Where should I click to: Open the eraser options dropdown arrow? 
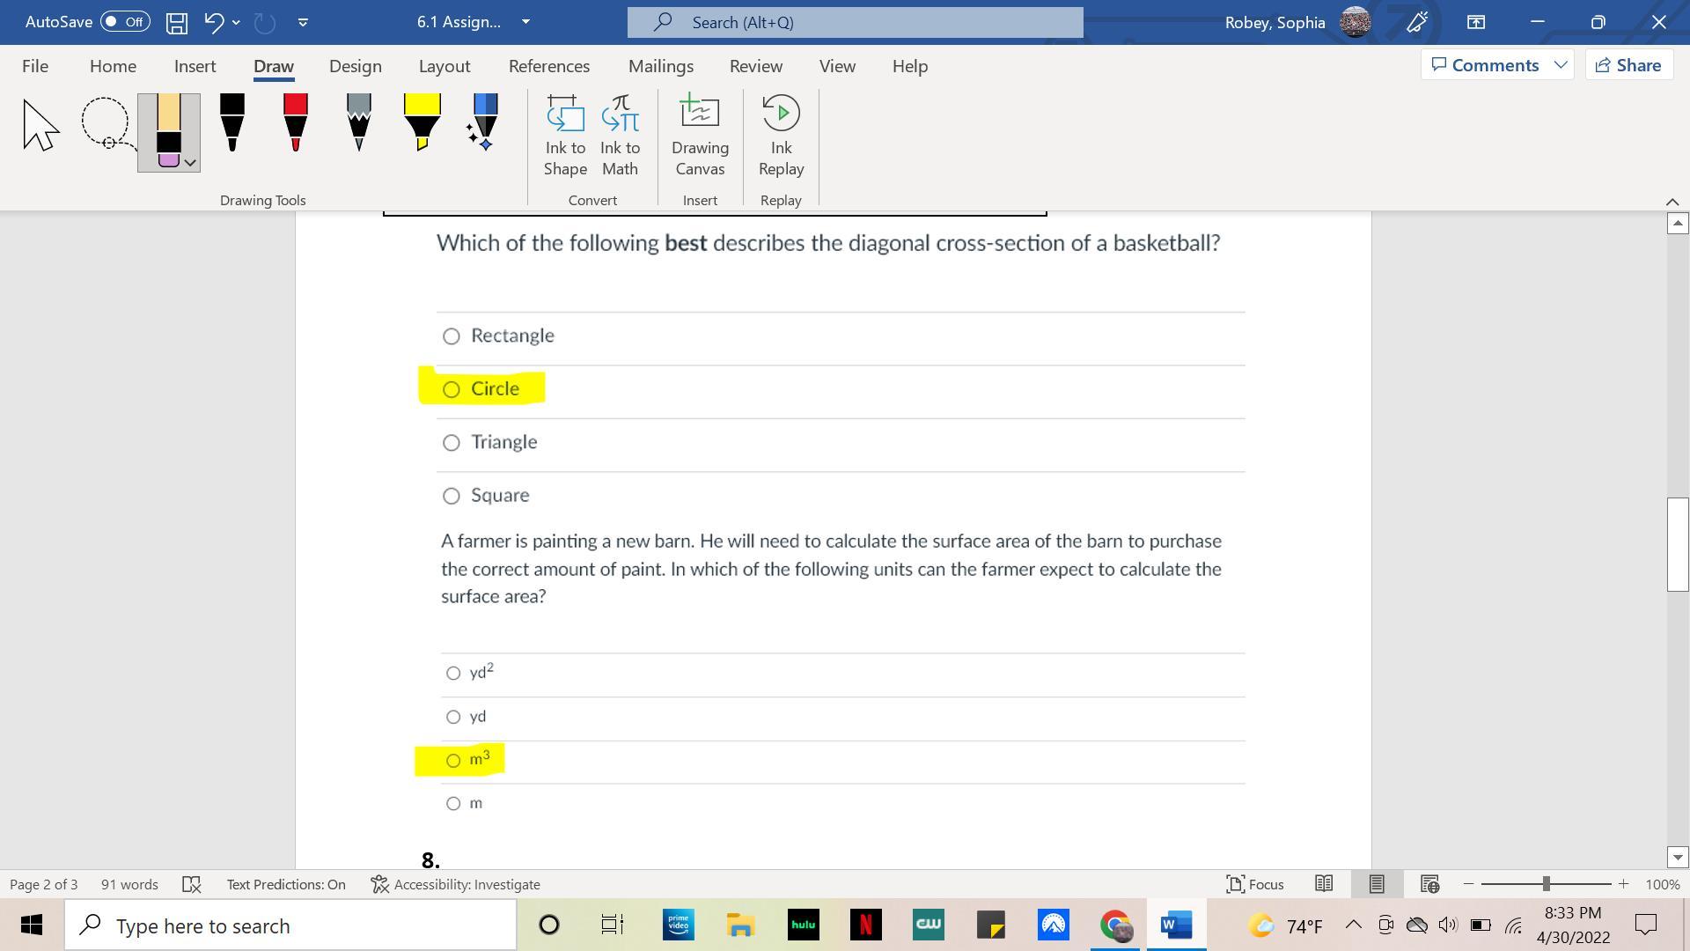(x=190, y=163)
